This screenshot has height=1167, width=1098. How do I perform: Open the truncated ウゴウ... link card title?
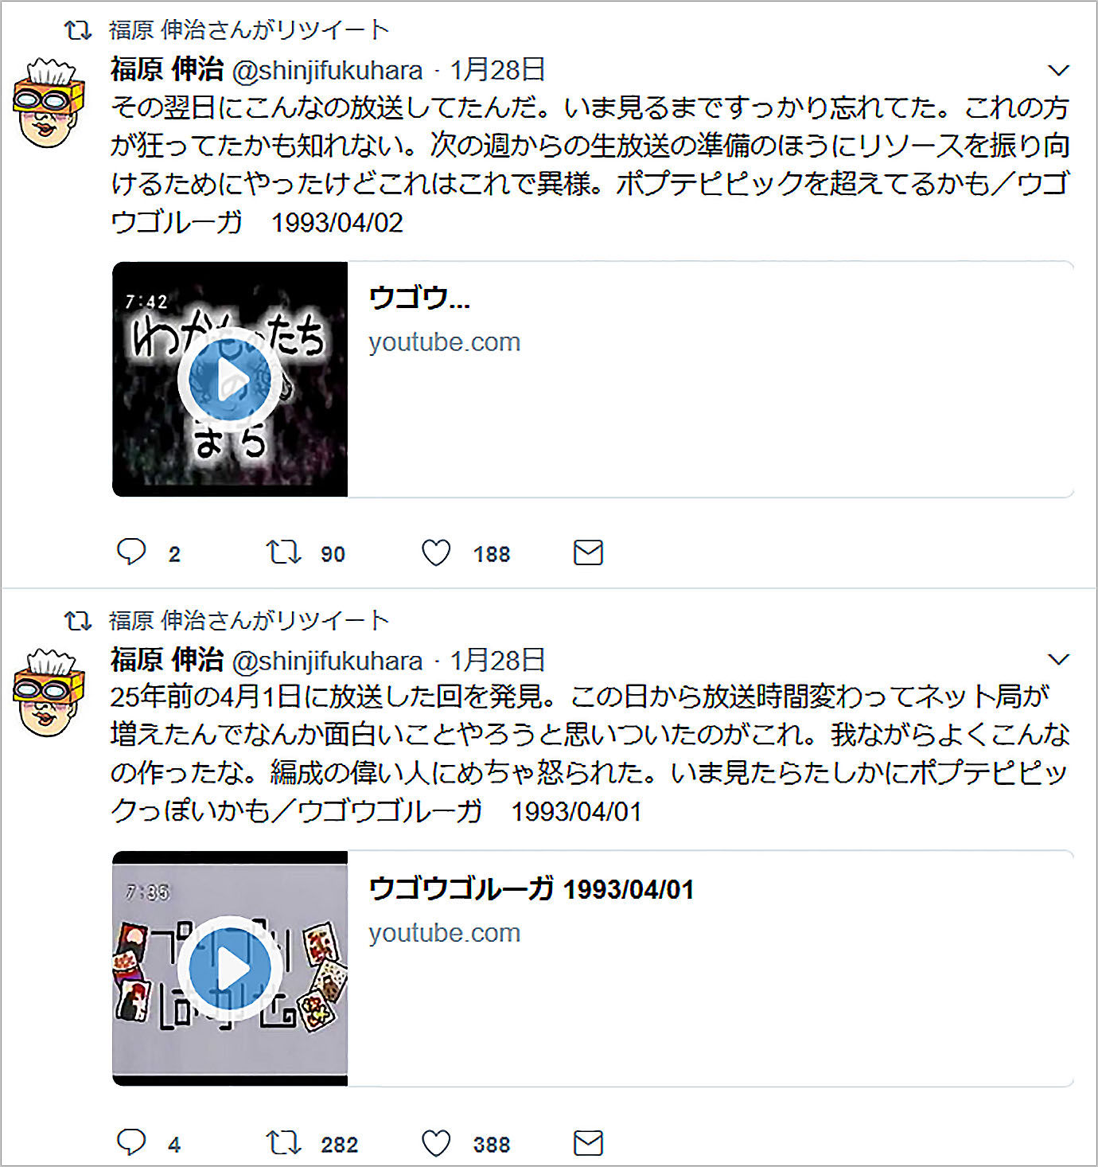pyautogui.click(x=419, y=299)
